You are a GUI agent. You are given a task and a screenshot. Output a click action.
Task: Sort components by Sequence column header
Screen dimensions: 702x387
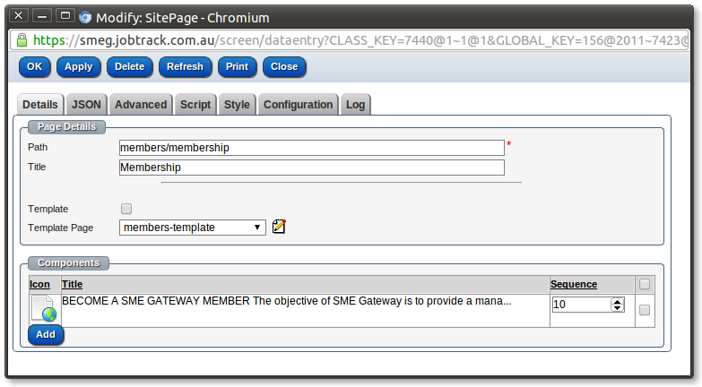click(x=573, y=284)
